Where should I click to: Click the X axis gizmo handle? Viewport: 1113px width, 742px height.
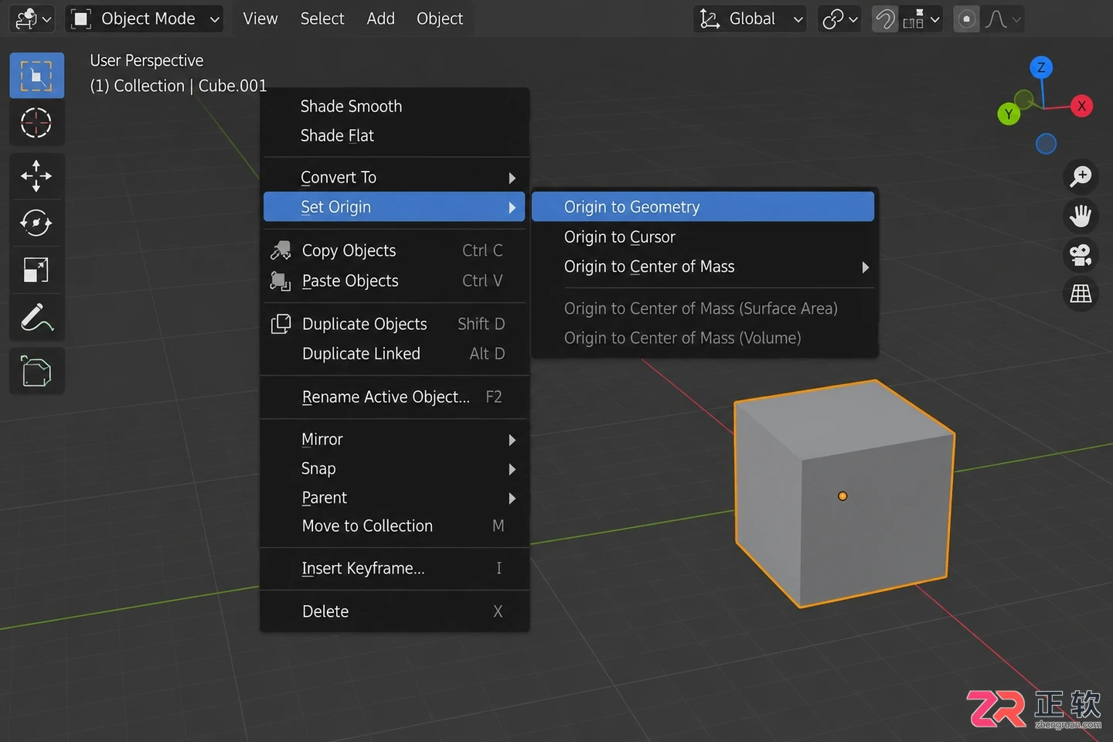[x=1081, y=107]
